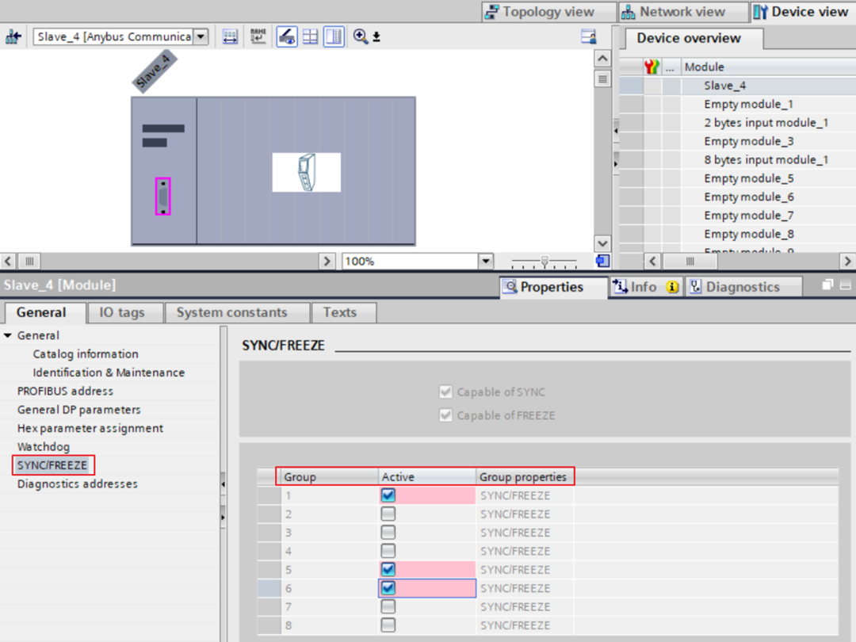This screenshot has height=642, width=856.
Task: Click the overview navigation icon beside zoom slider
Action: (602, 261)
